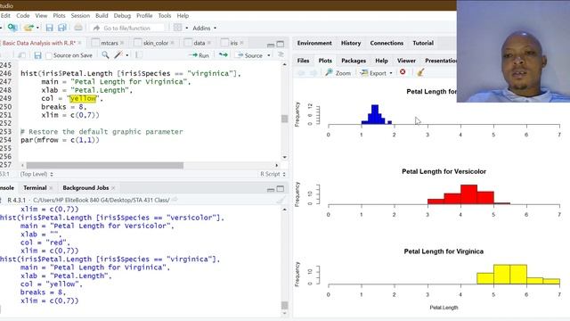
Task: Save current document from main toolbar
Action: pos(50,28)
